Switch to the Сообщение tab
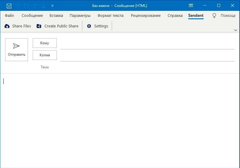Screen dimensions: 240x168 (x=32, y=15)
